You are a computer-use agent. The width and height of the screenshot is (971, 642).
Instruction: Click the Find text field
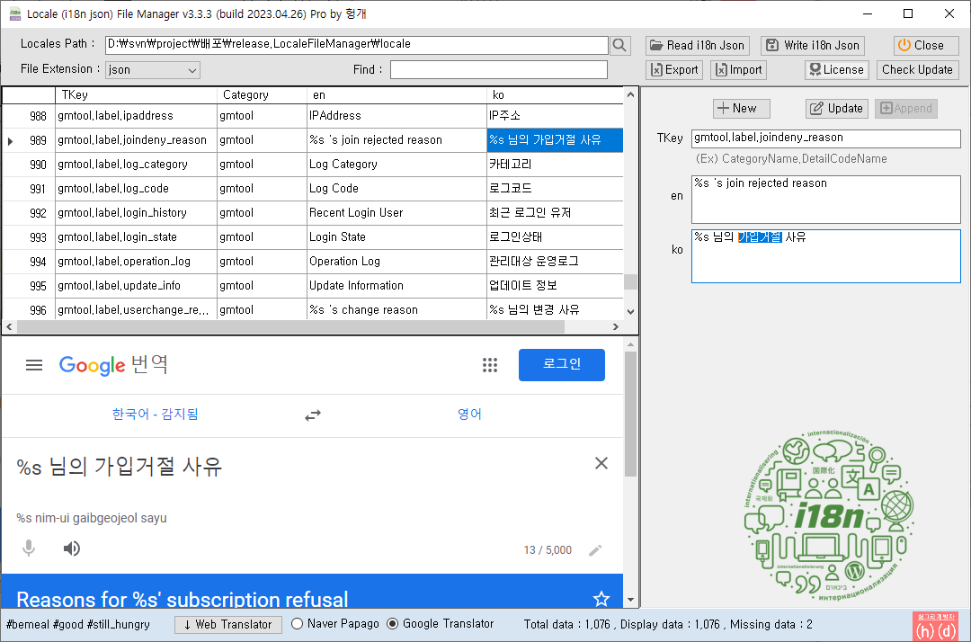pyautogui.click(x=498, y=70)
